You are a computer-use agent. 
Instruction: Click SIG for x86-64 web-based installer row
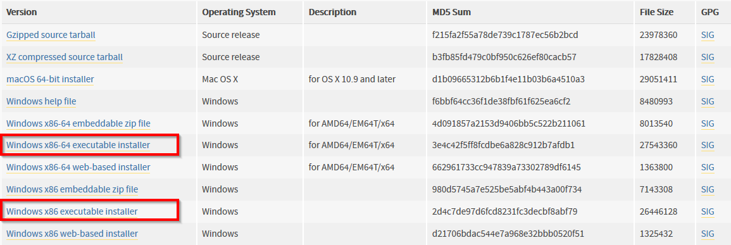tap(707, 167)
